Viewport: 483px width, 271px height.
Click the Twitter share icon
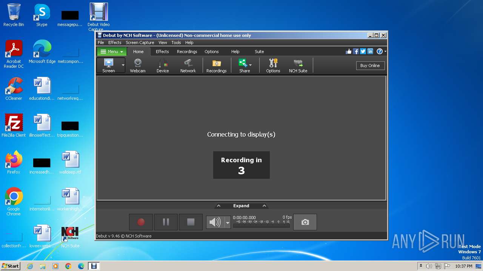[363, 52]
